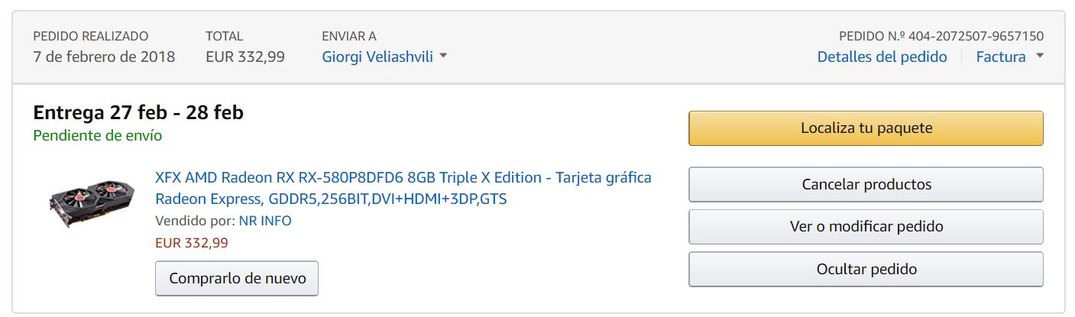
Task: Click the 7 de febrero de 2018 date
Action: pos(104,57)
